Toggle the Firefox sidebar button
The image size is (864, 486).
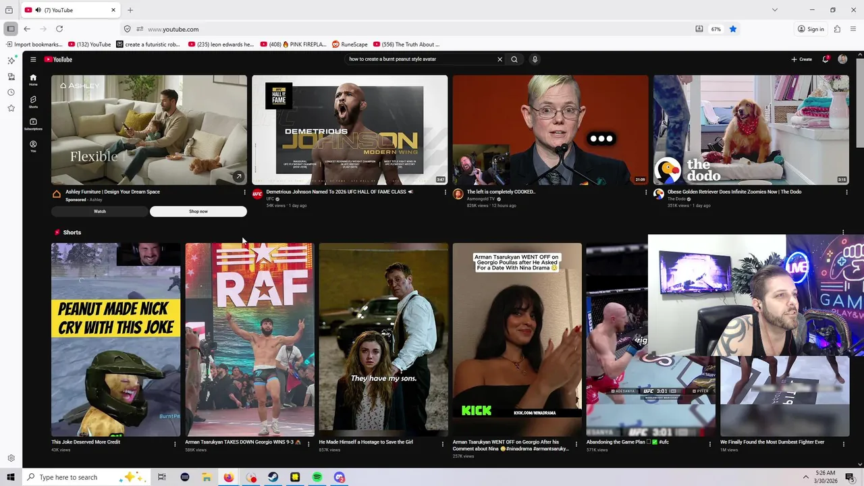[x=11, y=29]
